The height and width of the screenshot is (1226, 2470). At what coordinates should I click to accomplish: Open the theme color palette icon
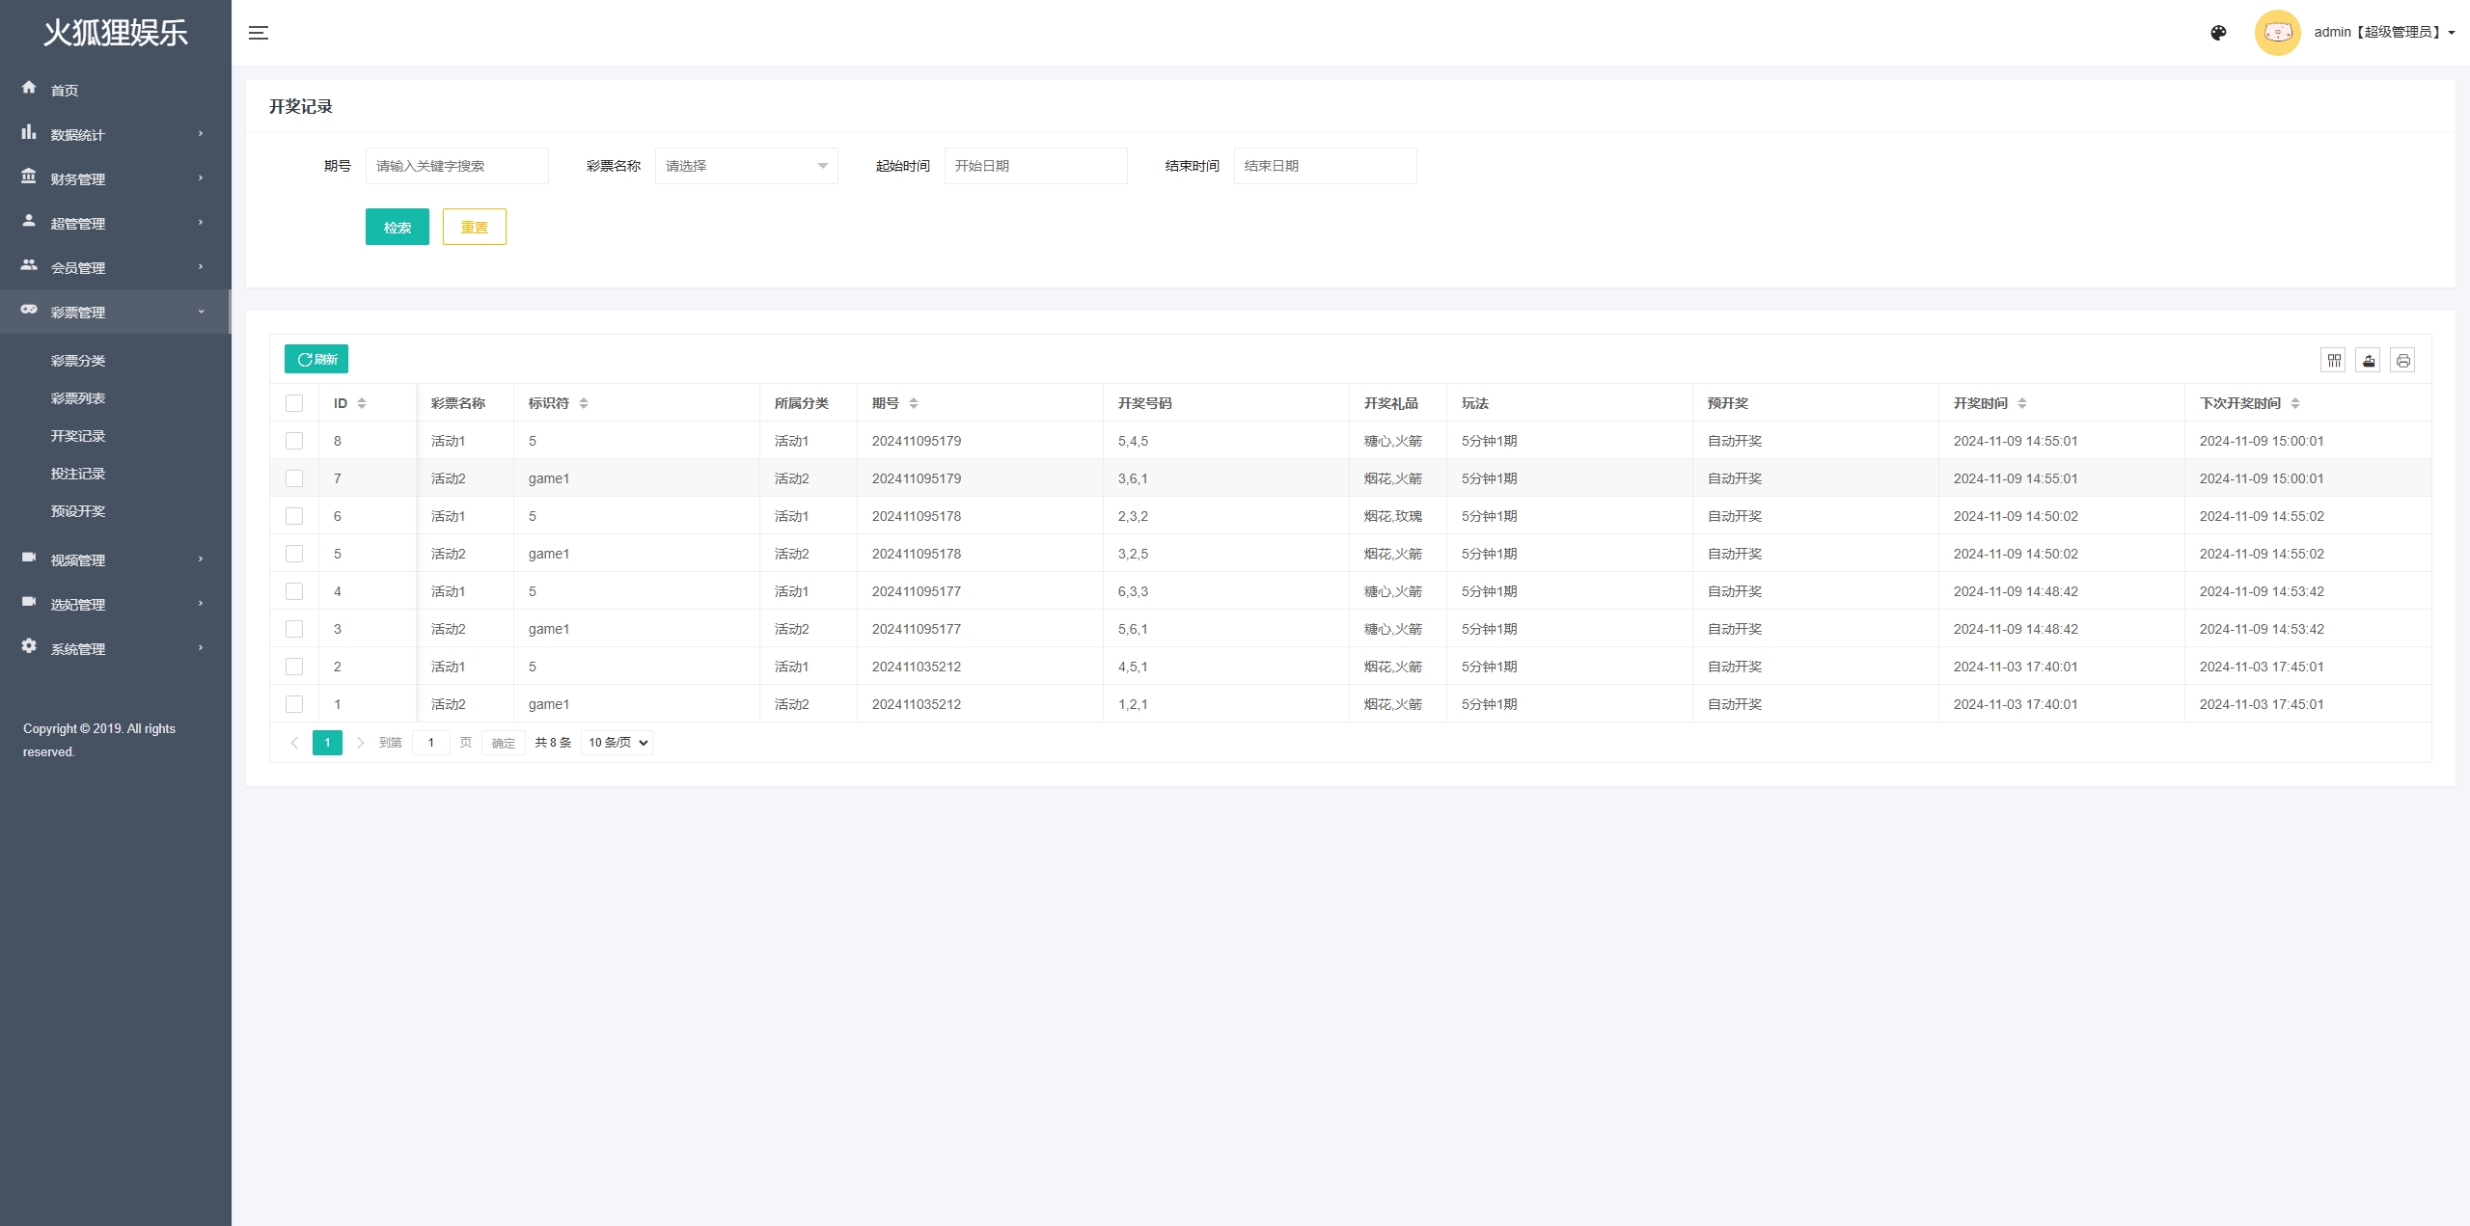pyautogui.click(x=2218, y=33)
